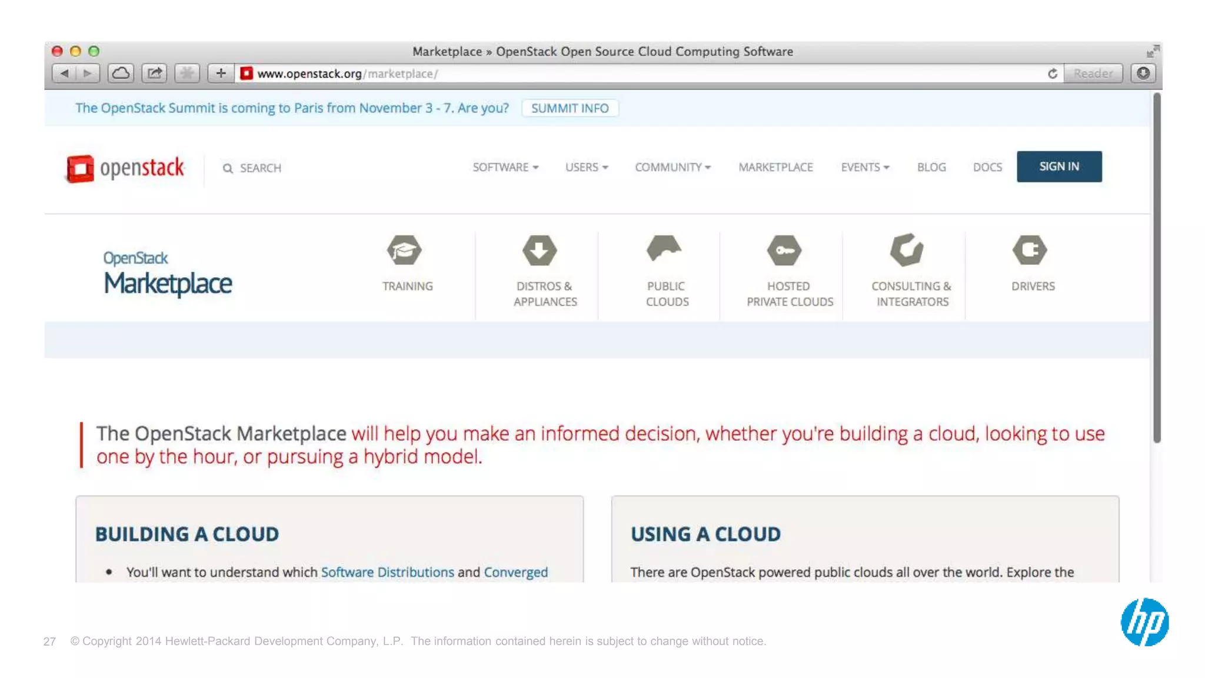Open Distros & Appliances download icon

[539, 250]
